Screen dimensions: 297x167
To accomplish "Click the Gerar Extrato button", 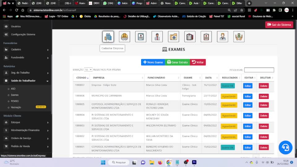I will coord(177,62).
